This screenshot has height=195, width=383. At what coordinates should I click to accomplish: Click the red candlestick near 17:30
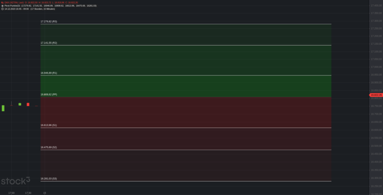pos(28,105)
